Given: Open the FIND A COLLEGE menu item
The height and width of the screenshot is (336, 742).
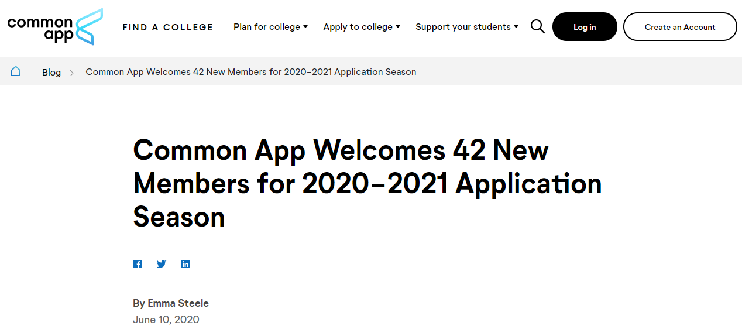Looking at the screenshot, I should click(x=167, y=27).
